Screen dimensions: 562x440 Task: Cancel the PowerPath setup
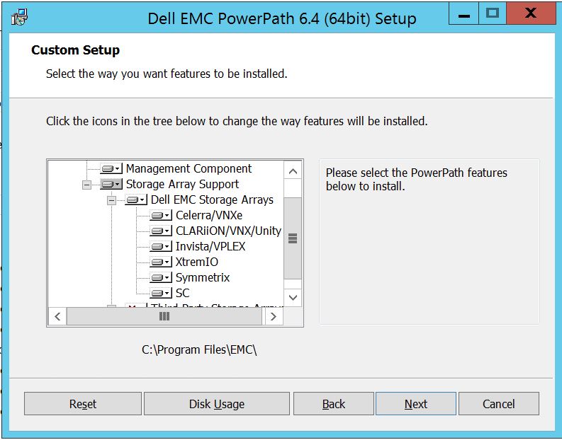pyautogui.click(x=498, y=404)
